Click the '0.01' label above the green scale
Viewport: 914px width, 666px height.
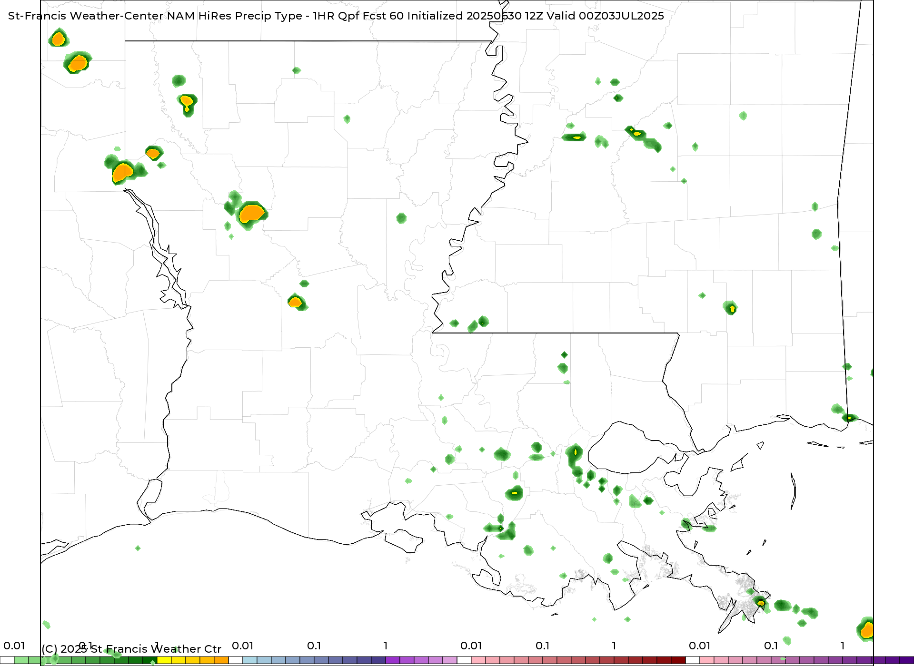14,646
